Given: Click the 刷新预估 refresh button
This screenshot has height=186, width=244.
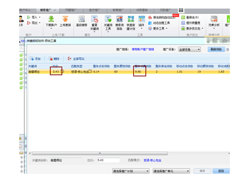Looking at the screenshot, I should pyautogui.click(x=216, y=49).
